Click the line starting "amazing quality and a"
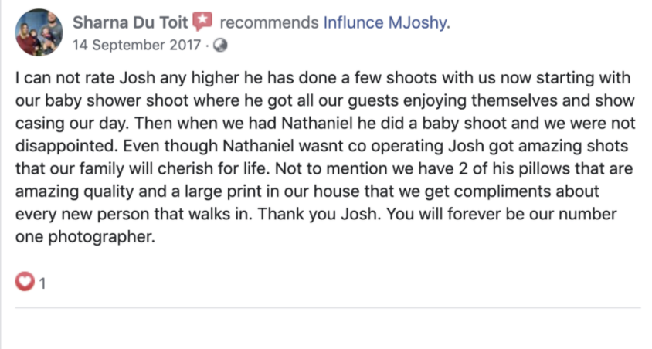This screenshot has height=349, width=652. (307, 192)
